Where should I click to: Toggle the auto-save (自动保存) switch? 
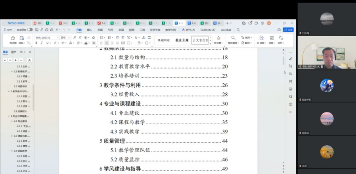pos(30,30)
